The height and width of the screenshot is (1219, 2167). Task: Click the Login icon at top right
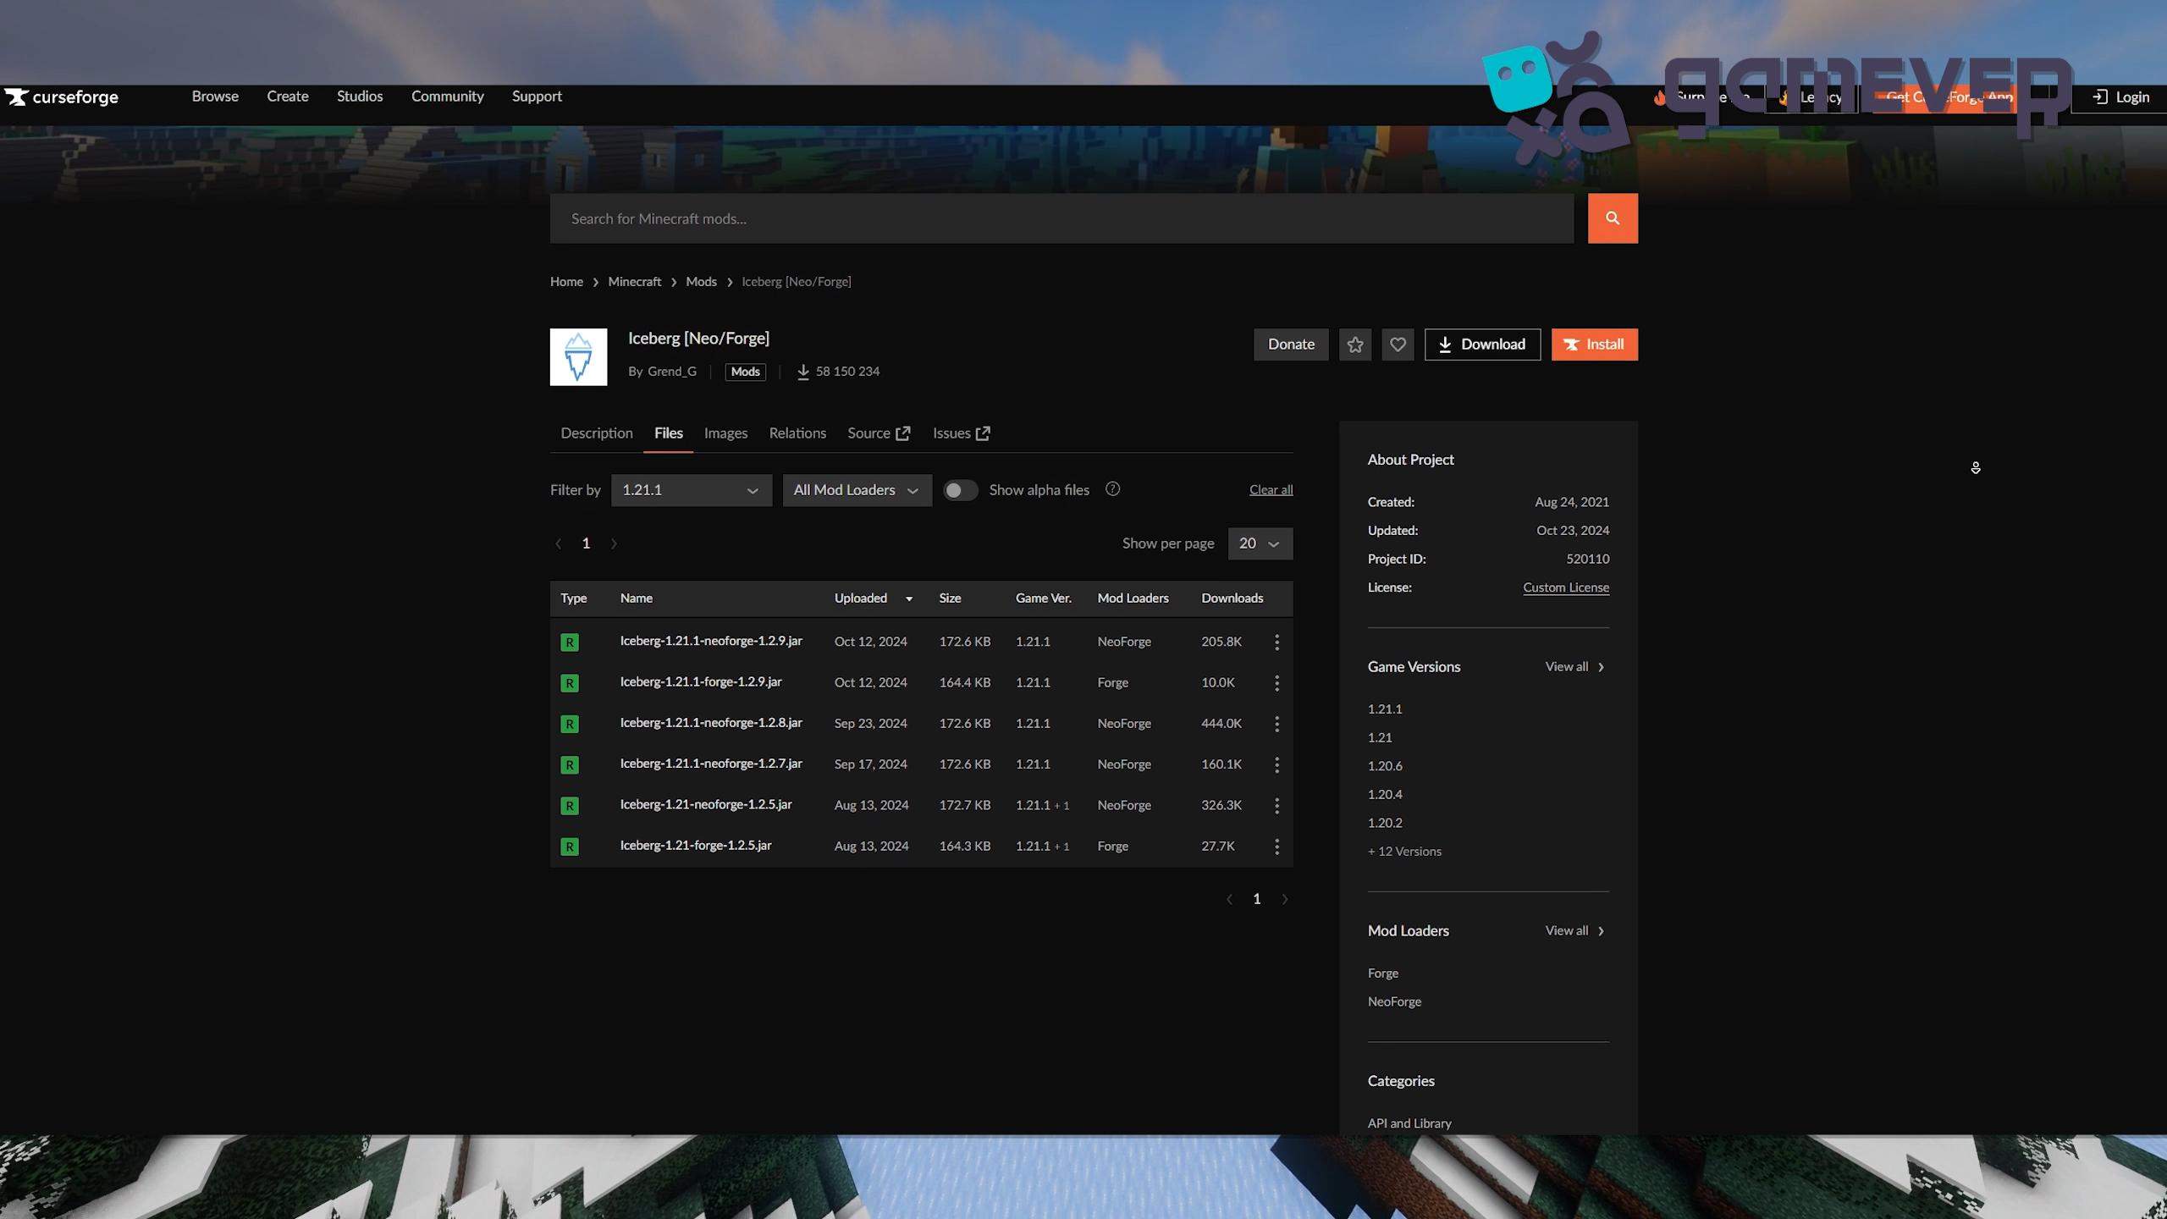click(2101, 97)
